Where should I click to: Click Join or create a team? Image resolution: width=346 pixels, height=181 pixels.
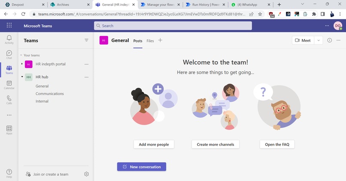pyautogui.click(x=47, y=174)
